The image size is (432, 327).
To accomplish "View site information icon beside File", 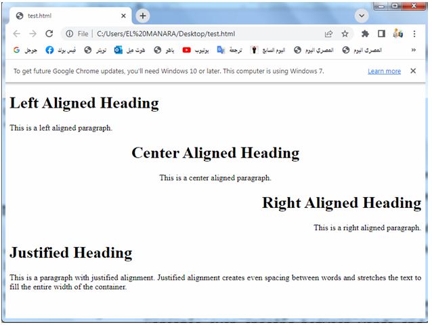I will [x=70, y=34].
